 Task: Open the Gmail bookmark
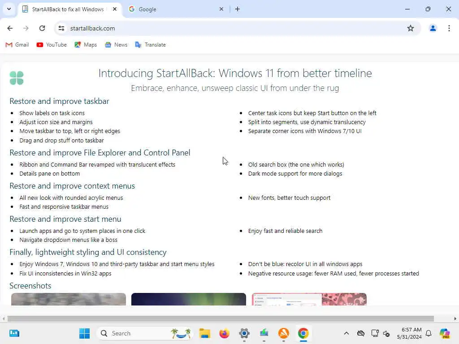click(x=17, y=45)
